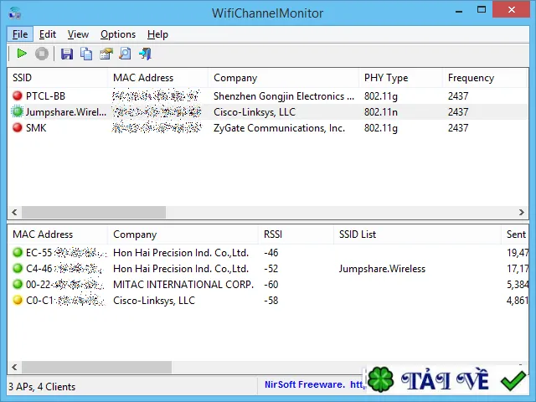Start capture with the green play icon
This screenshot has height=402, width=536.
click(x=22, y=54)
